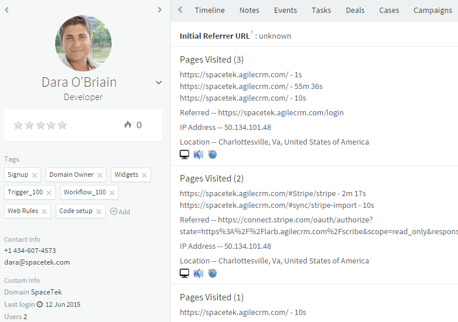458x322 pixels.
Task: Expand the contact actions dropdown arrow
Action: (159, 83)
